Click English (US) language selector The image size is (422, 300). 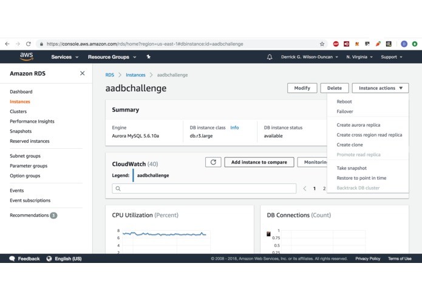point(68,259)
